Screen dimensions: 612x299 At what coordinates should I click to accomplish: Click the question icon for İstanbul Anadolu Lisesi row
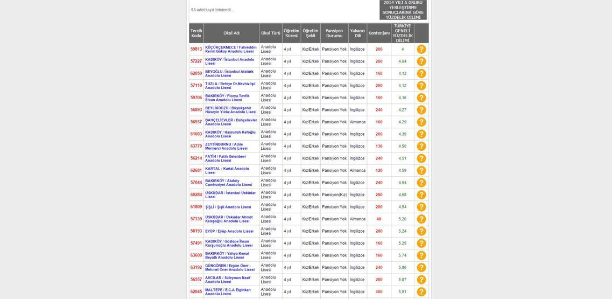tap(421, 61)
